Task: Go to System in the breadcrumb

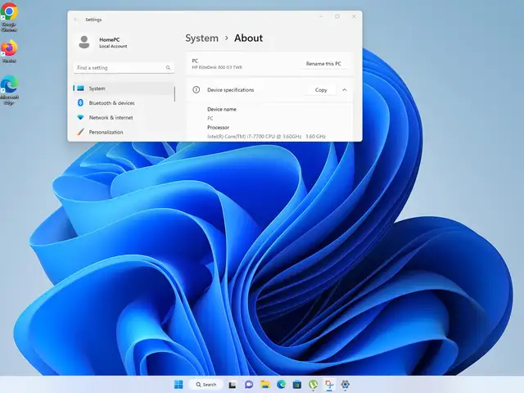Action: click(202, 38)
